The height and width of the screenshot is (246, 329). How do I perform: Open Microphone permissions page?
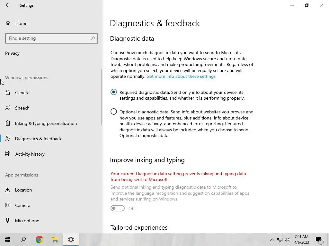[51, 221]
